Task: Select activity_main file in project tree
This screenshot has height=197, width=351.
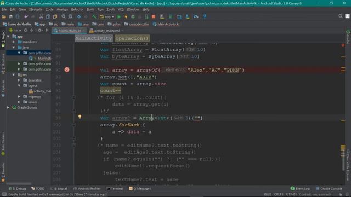Action: pyautogui.click(x=40, y=91)
